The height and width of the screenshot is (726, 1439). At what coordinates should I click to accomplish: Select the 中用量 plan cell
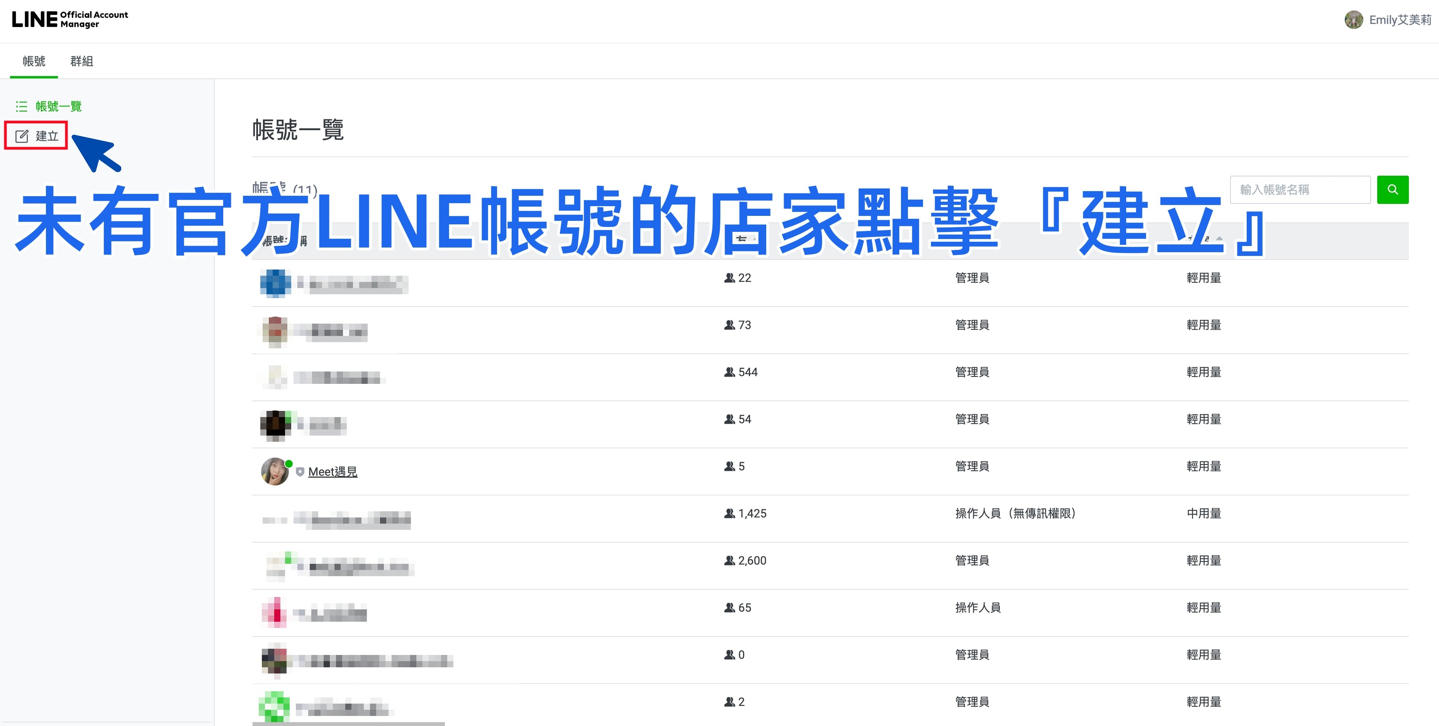tap(1204, 513)
